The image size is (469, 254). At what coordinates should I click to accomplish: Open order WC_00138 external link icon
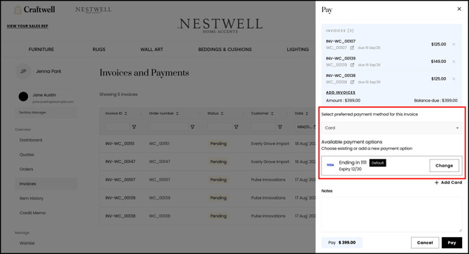[352, 82]
